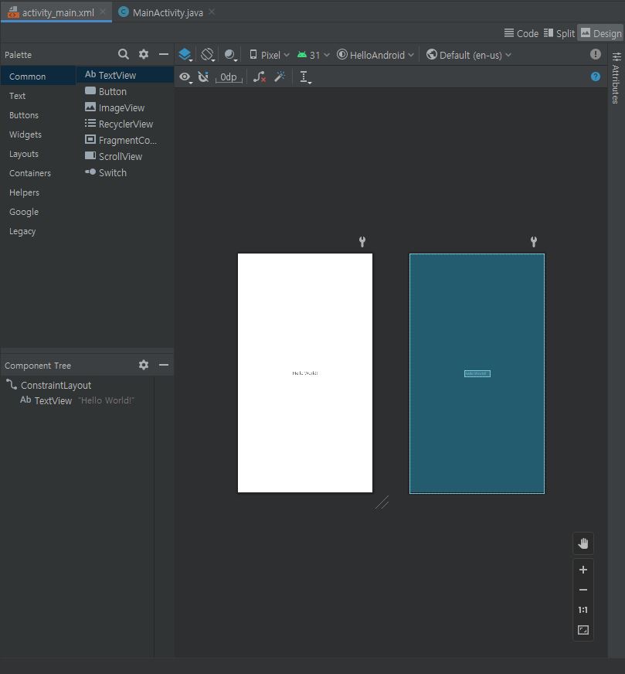
Task: Expand the HelloAndroid theme dropdown
Action: point(376,55)
